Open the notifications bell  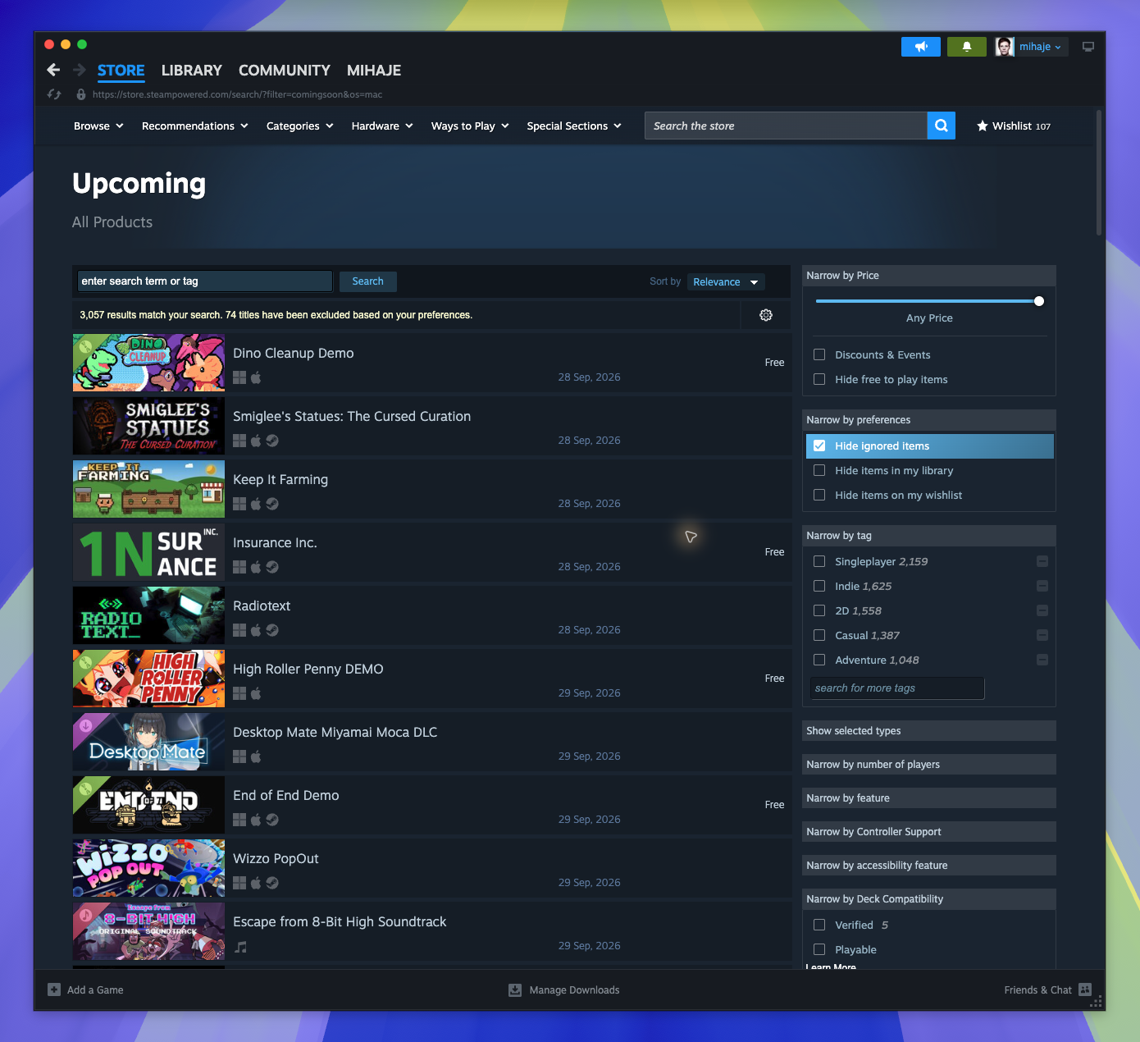(967, 47)
